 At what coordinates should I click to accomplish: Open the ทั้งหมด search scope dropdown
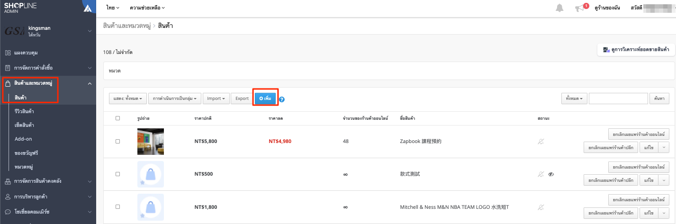[575, 99]
